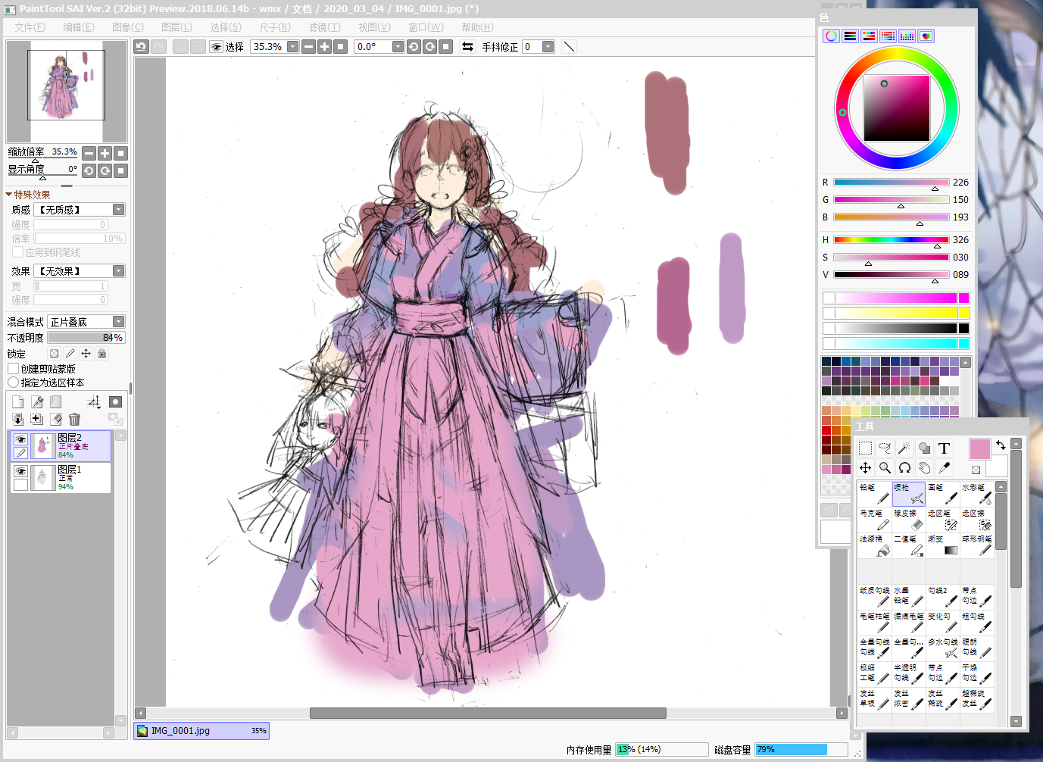This screenshot has width=1043, height=762.
Task: Pick the Eraser (橡皮擦) brush
Action: (x=908, y=520)
